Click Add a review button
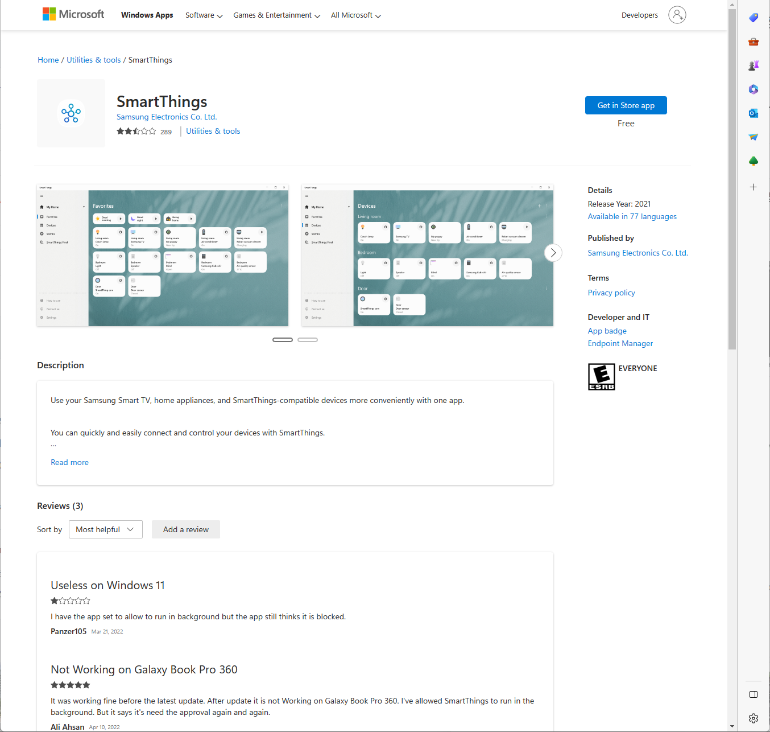770x732 pixels. pos(186,529)
